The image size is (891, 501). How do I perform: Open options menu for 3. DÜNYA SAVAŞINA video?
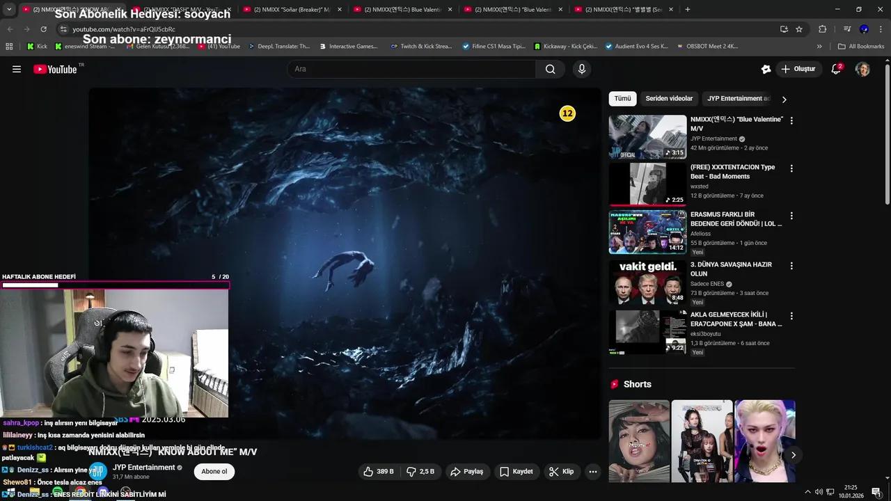791,266
